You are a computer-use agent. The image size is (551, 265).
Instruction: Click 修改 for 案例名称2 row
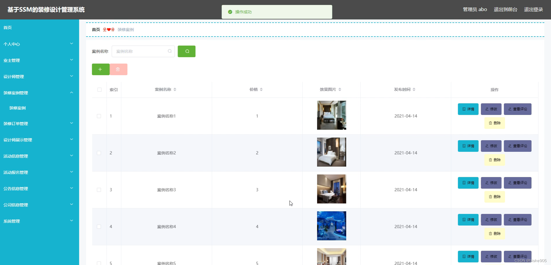point(491,146)
